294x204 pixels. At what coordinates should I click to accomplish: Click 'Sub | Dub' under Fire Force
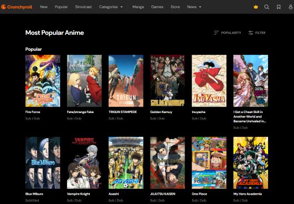pyautogui.click(x=32, y=118)
